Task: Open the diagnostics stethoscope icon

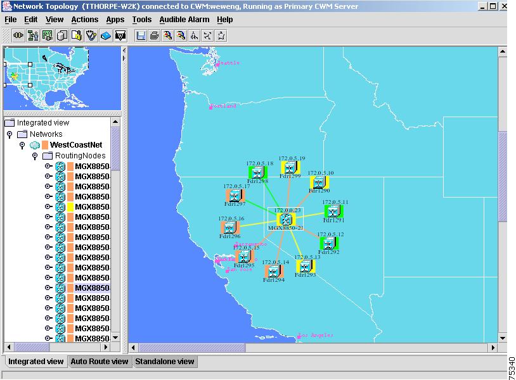Action: click(91, 35)
